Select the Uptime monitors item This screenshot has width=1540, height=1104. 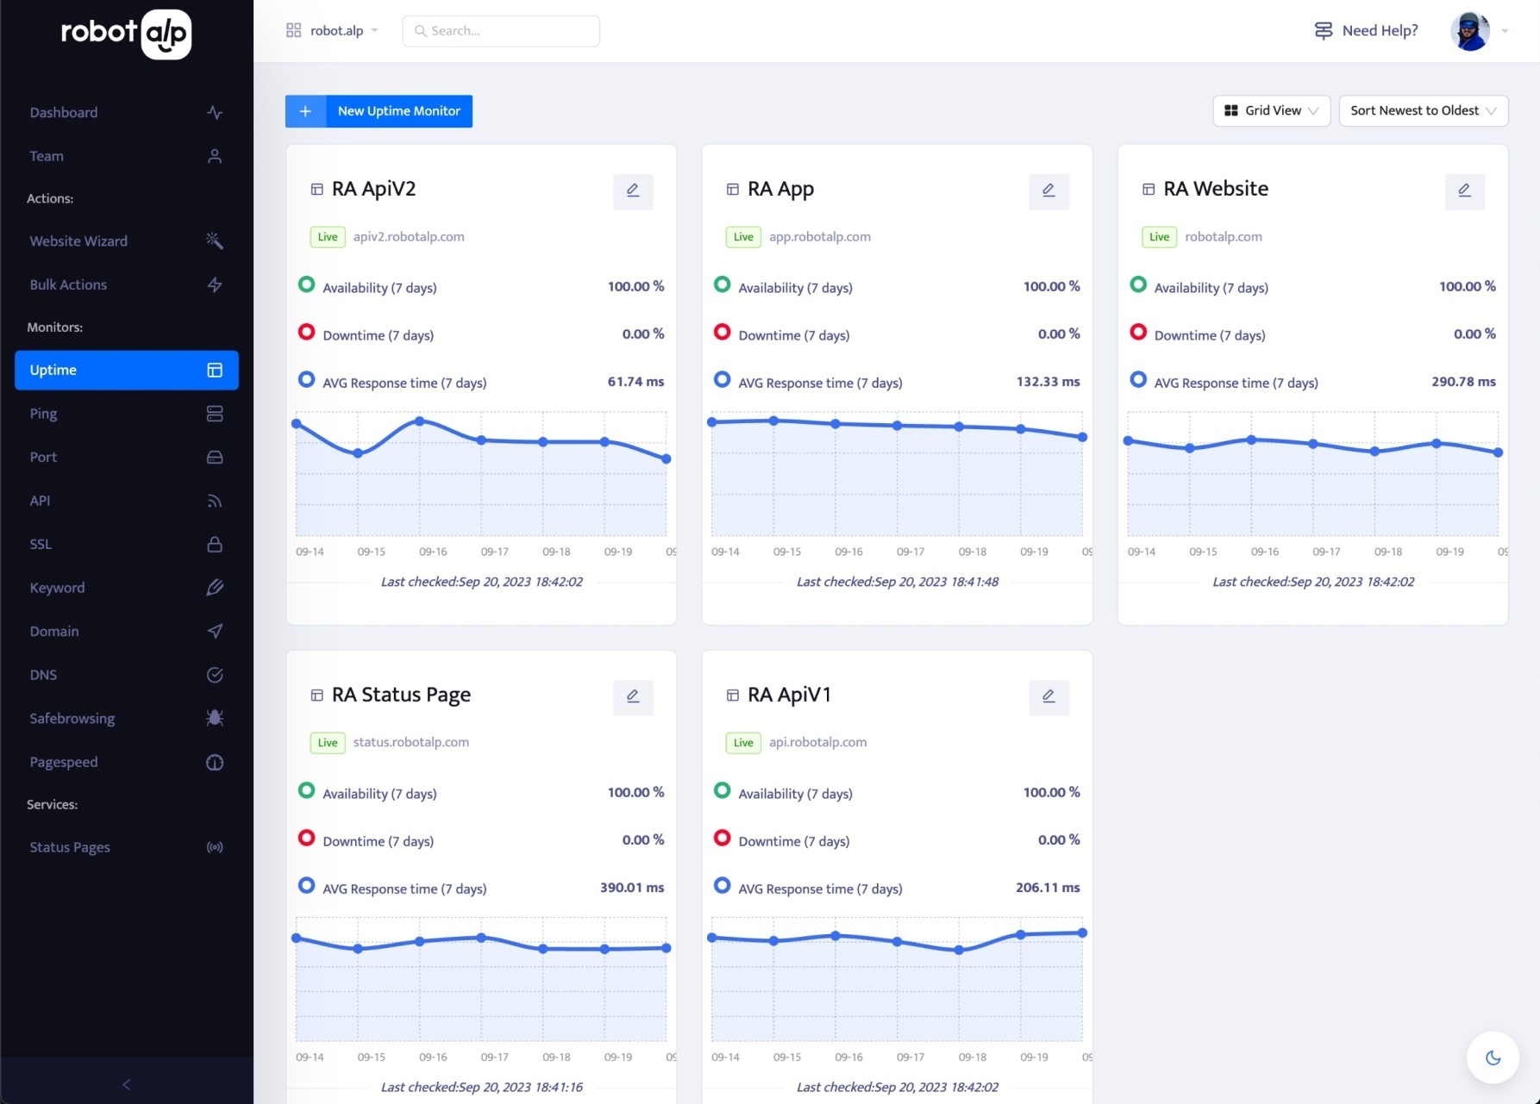pyautogui.click(x=127, y=370)
